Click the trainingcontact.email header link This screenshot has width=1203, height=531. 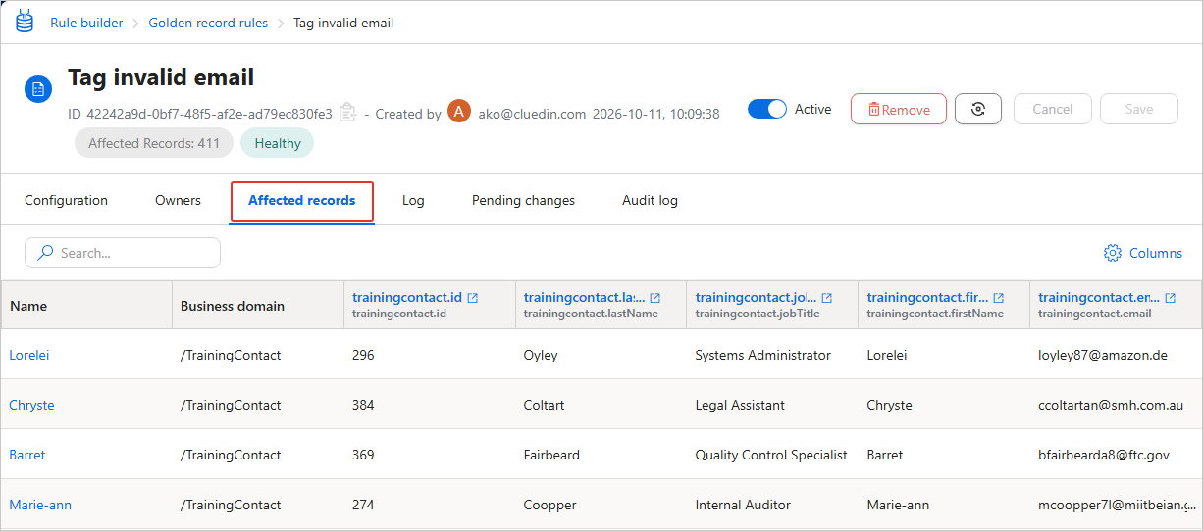point(1100,297)
